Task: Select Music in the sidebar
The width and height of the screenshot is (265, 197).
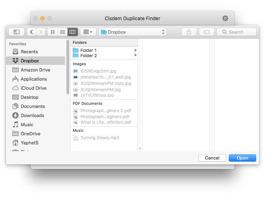Action: coord(35,124)
